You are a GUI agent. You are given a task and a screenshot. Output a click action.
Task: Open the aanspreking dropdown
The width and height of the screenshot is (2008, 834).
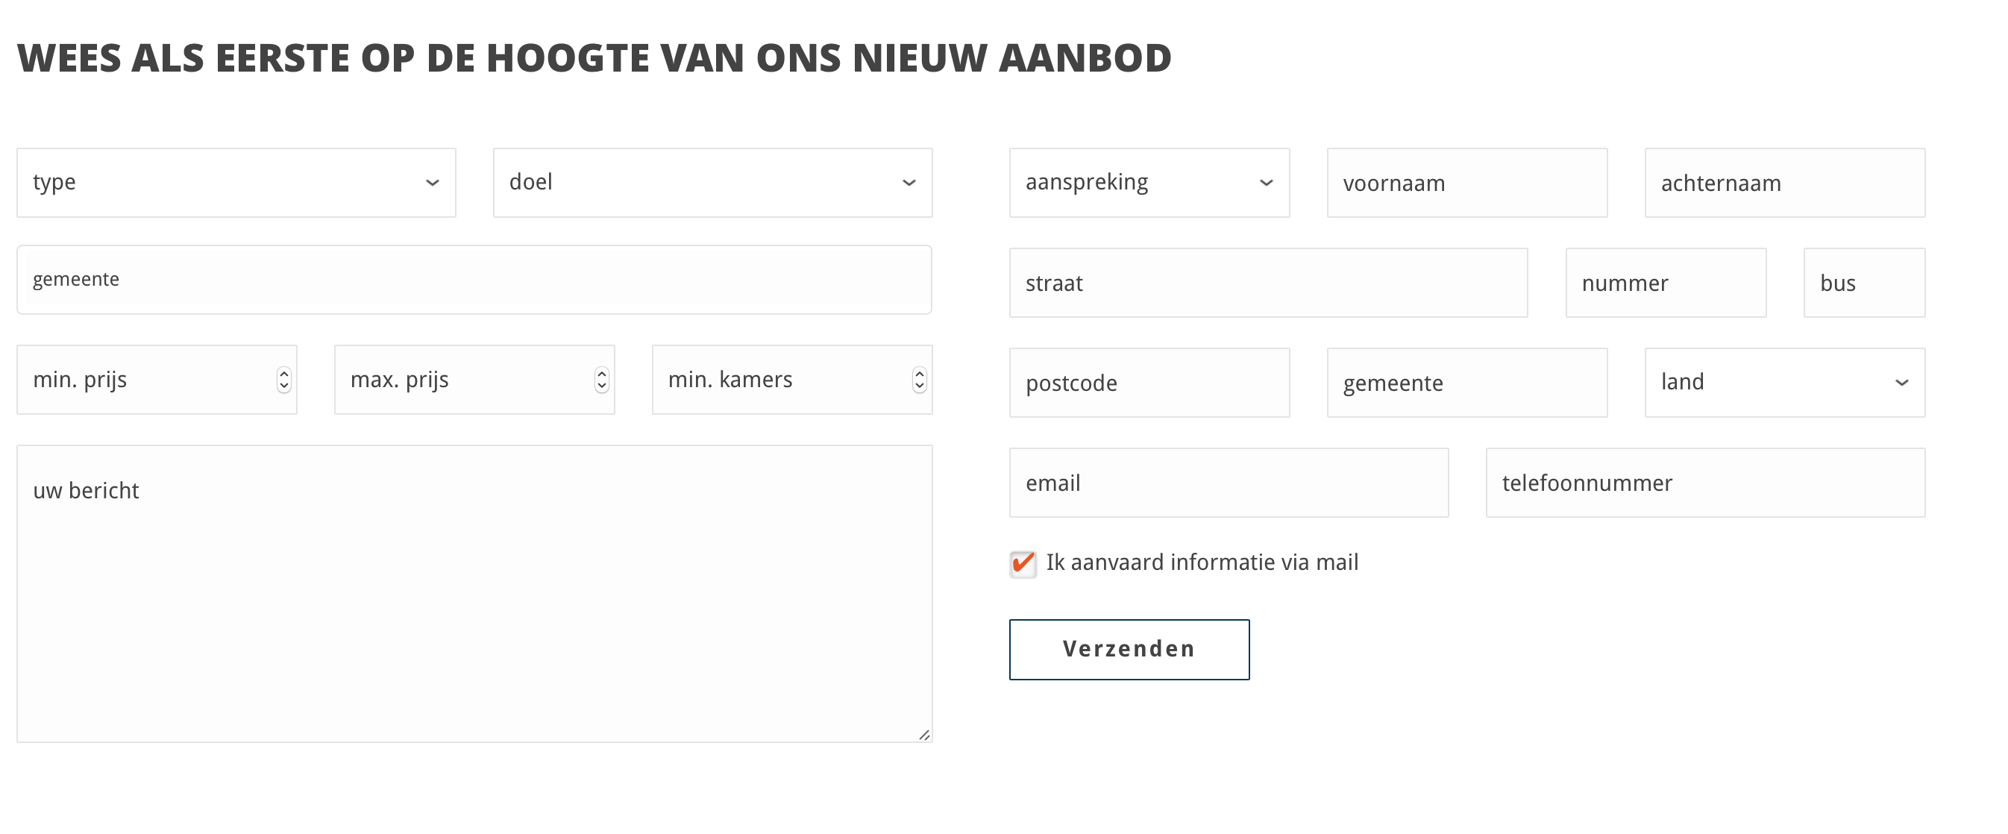1149,182
